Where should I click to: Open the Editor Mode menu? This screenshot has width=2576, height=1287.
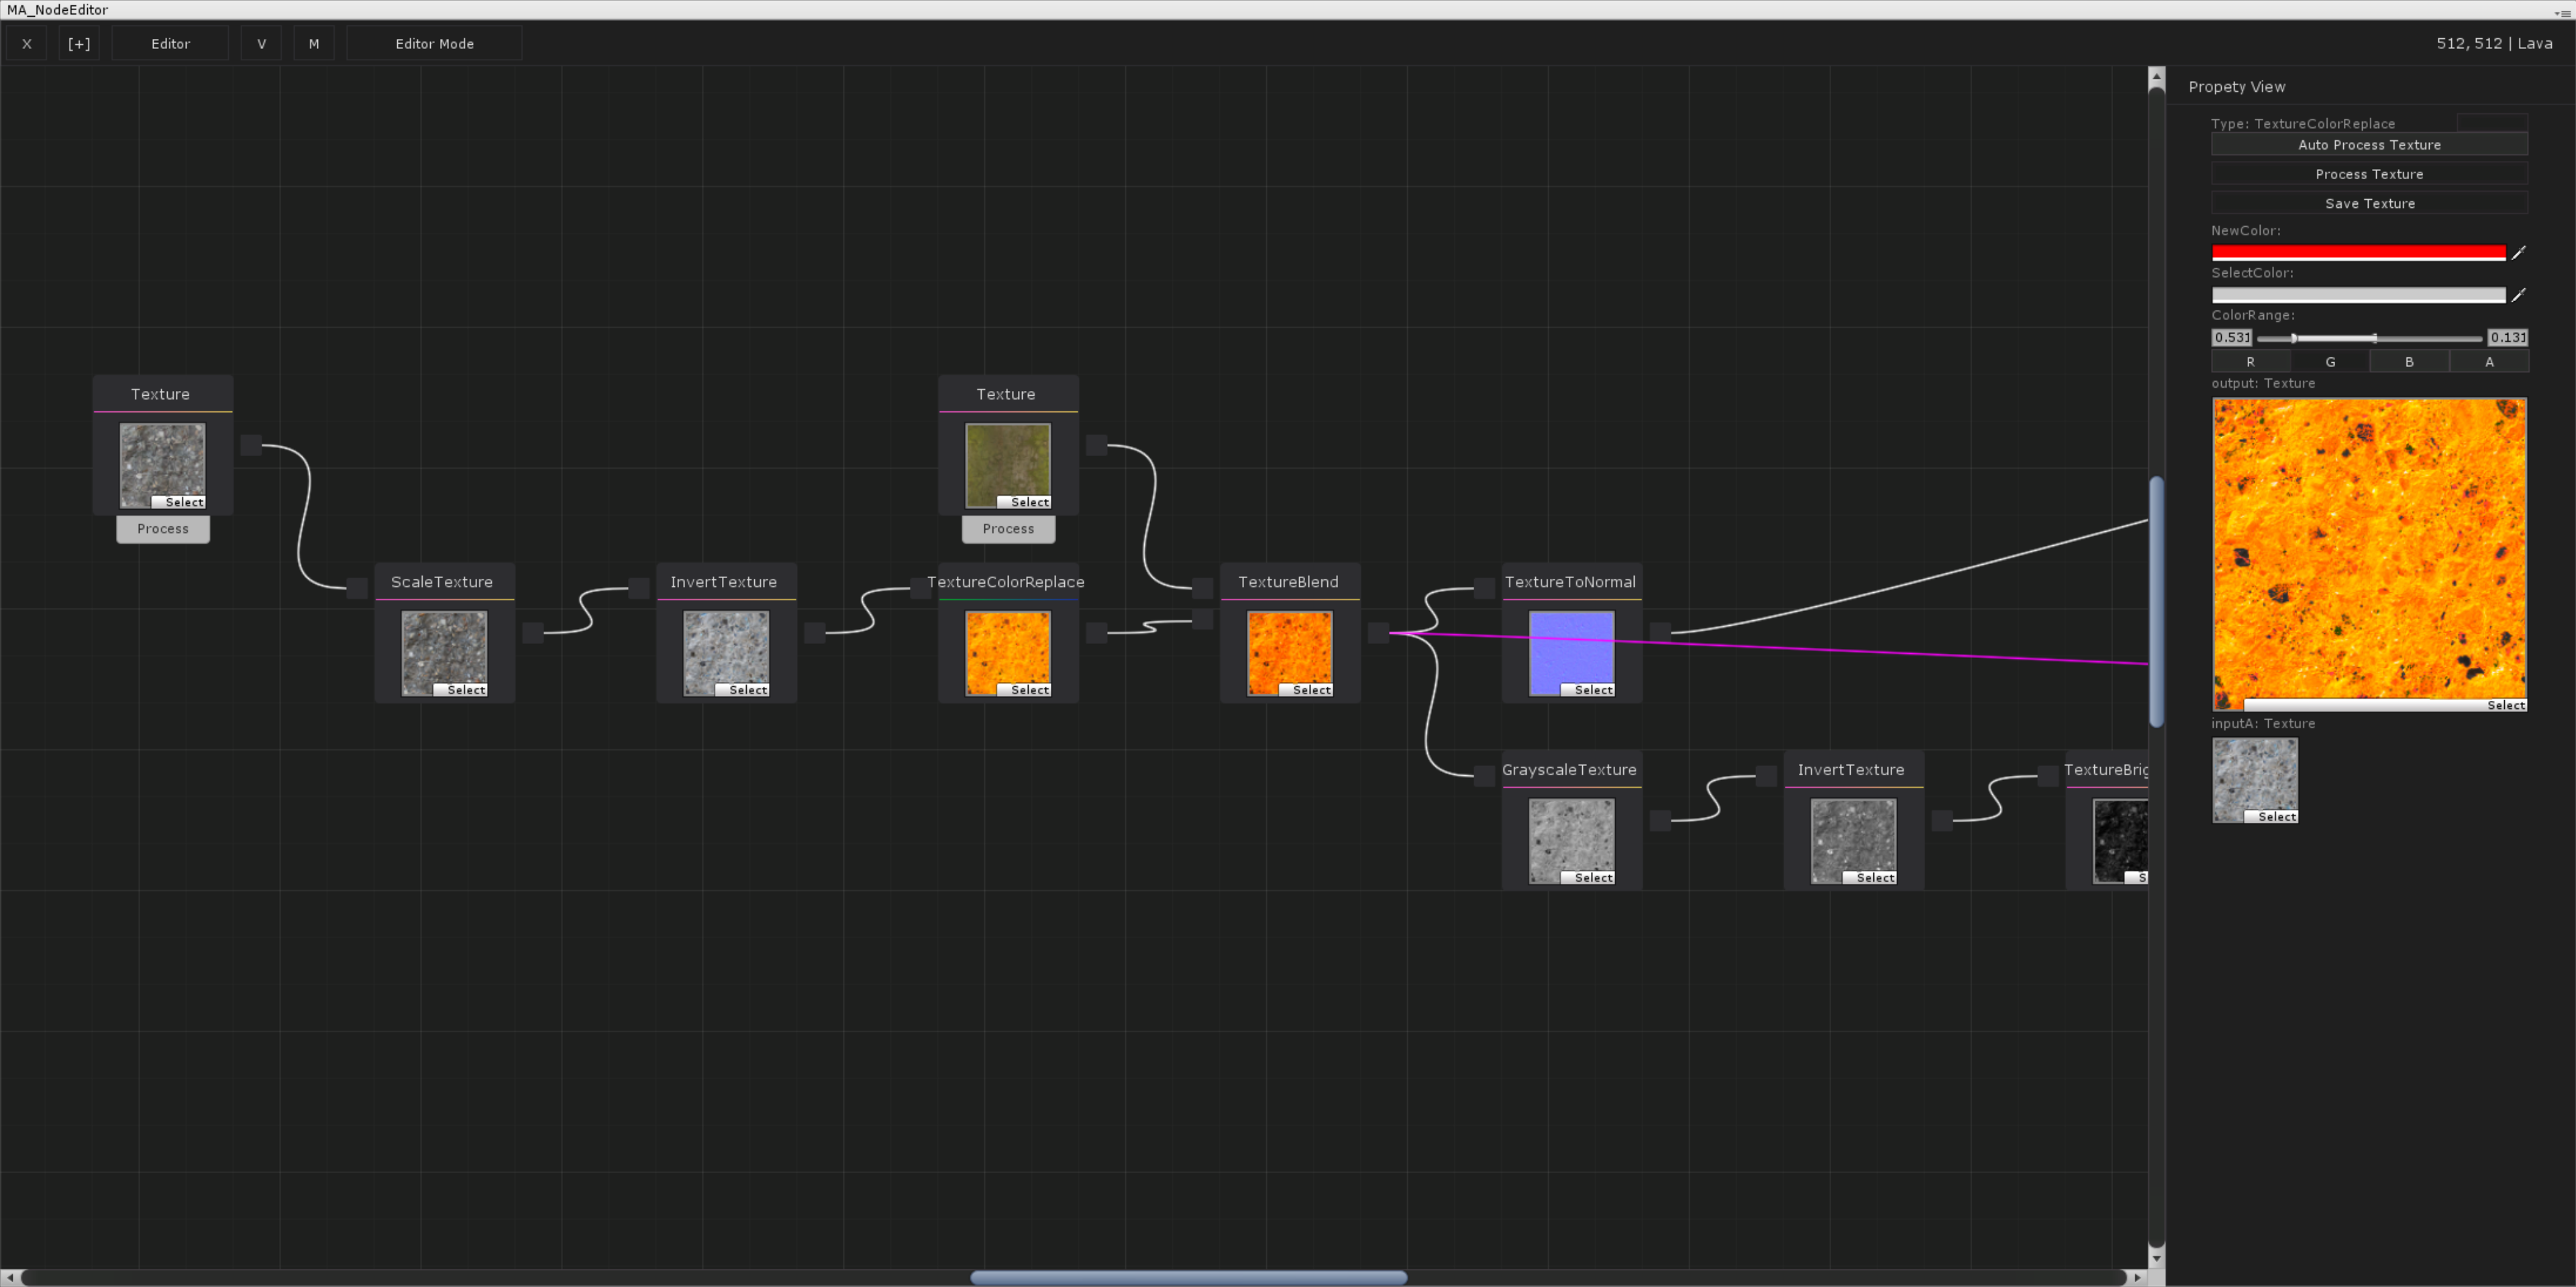click(434, 44)
